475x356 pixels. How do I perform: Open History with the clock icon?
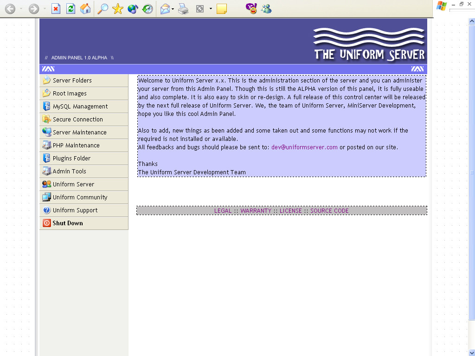(x=148, y=9)
